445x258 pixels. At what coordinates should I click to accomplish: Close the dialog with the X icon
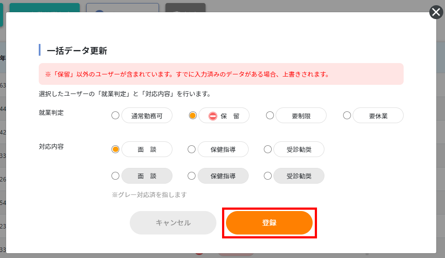(436, 12)
